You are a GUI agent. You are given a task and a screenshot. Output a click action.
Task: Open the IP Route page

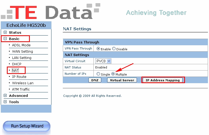tap(19, 77)
